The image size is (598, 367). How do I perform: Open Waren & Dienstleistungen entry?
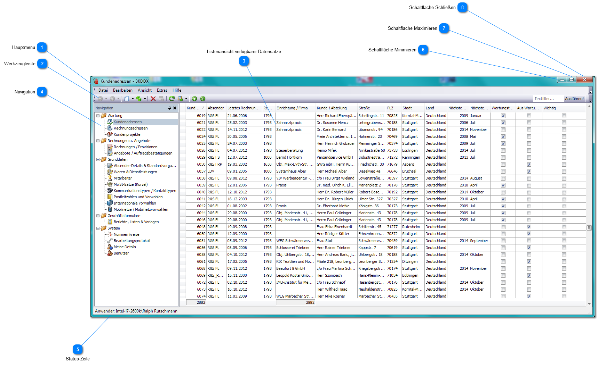[135, 172]
